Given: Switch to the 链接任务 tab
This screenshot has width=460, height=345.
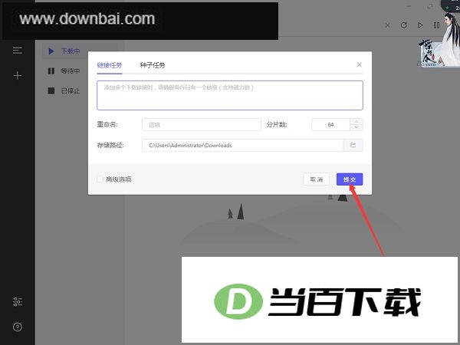Looking at the screenshot, I should [110, 65].
